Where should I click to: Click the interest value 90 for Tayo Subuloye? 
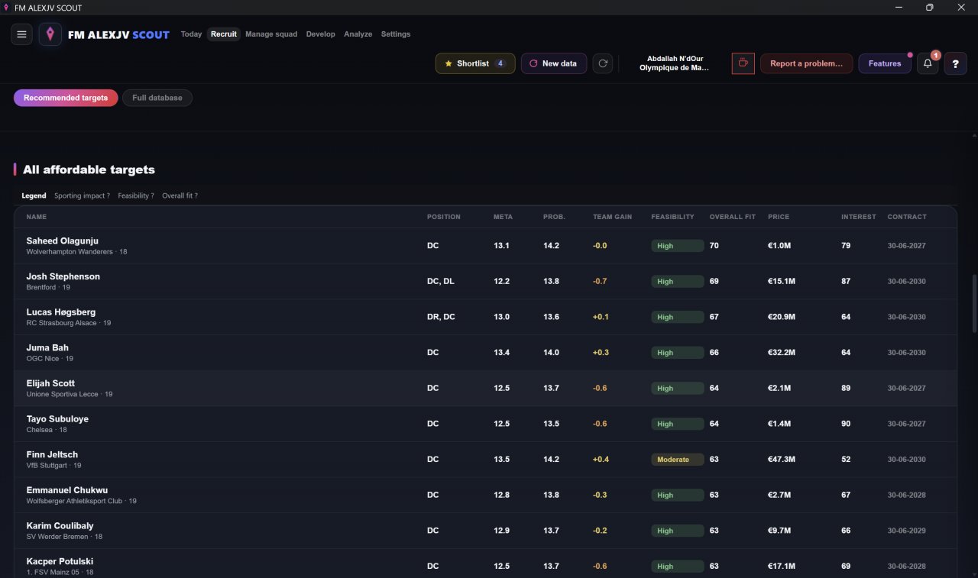(846, 424)
